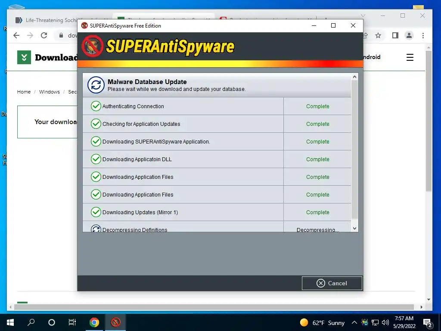
Task: Click the update list scroll down arrow
Action: pos(355,228)
